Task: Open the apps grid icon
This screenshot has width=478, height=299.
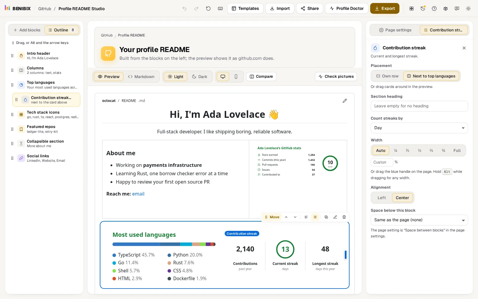Action: pyautogui.click(x=411, y=9)
